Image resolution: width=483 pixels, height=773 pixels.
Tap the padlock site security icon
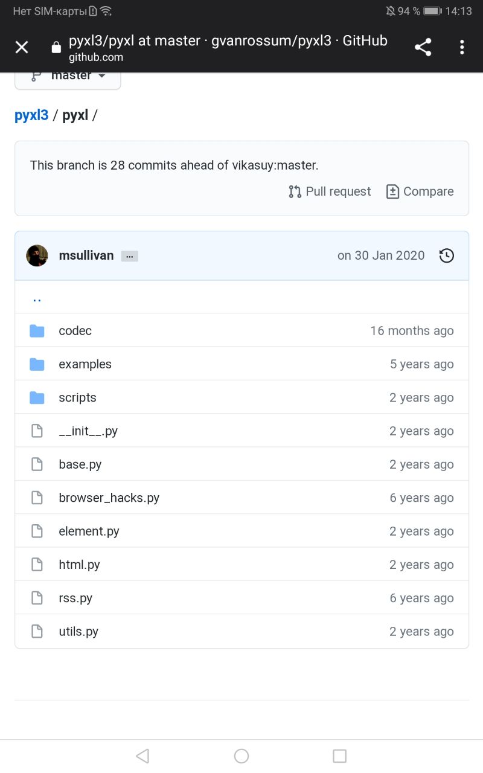(56, 48)
